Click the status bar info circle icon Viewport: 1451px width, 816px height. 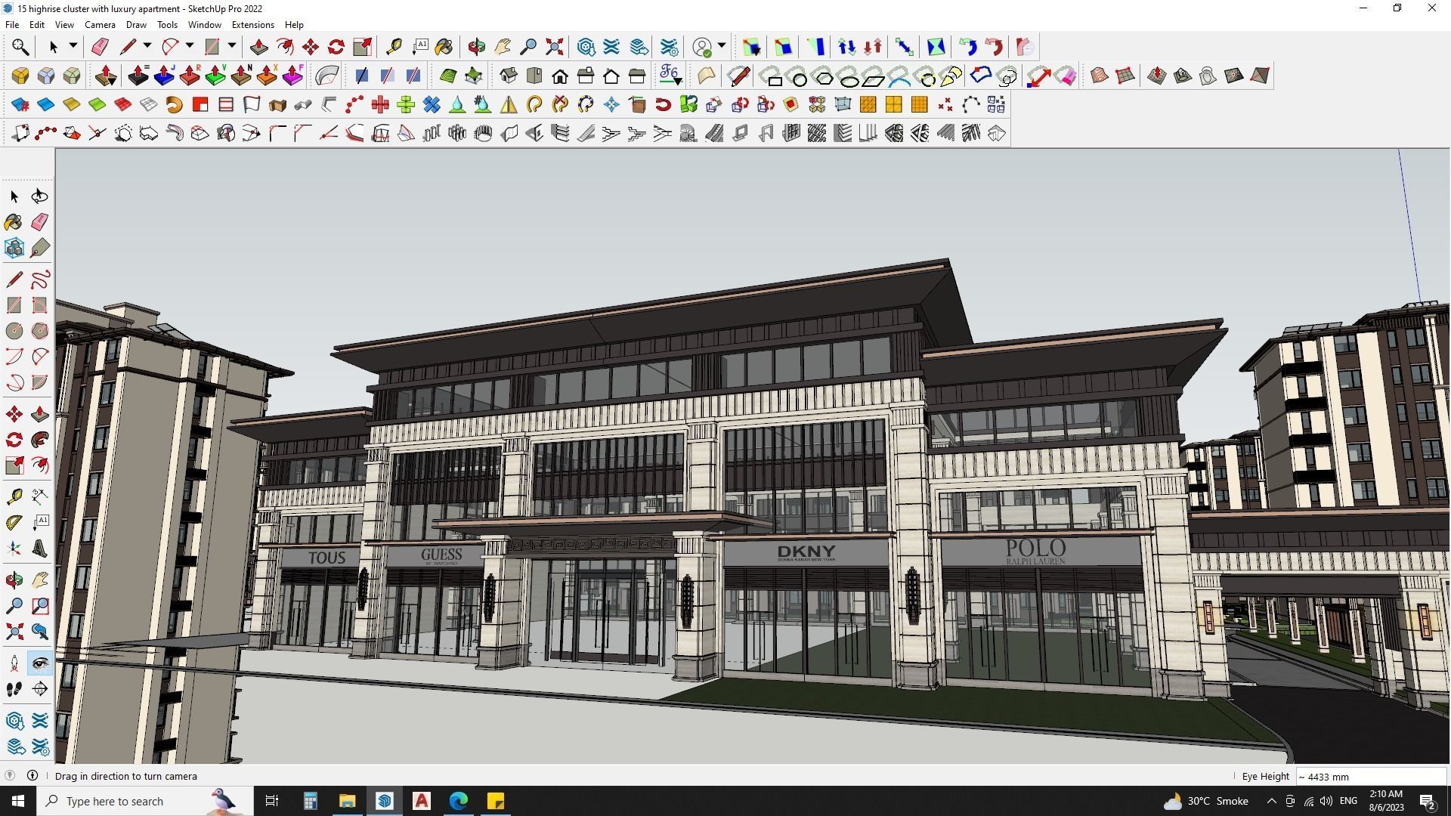click(32, 775)
